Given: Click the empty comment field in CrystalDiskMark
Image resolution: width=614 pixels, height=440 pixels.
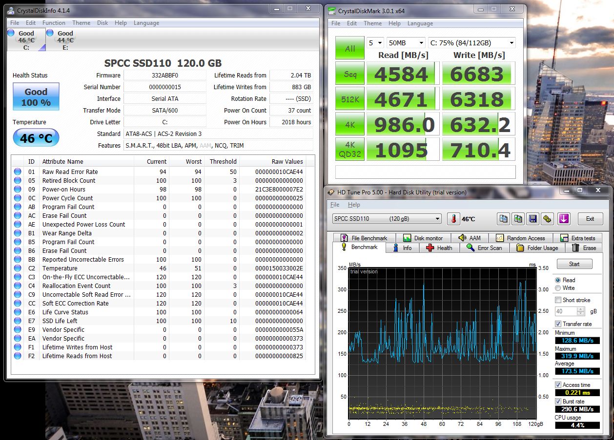Looking at the screenshot, I should tap(425, 172).
